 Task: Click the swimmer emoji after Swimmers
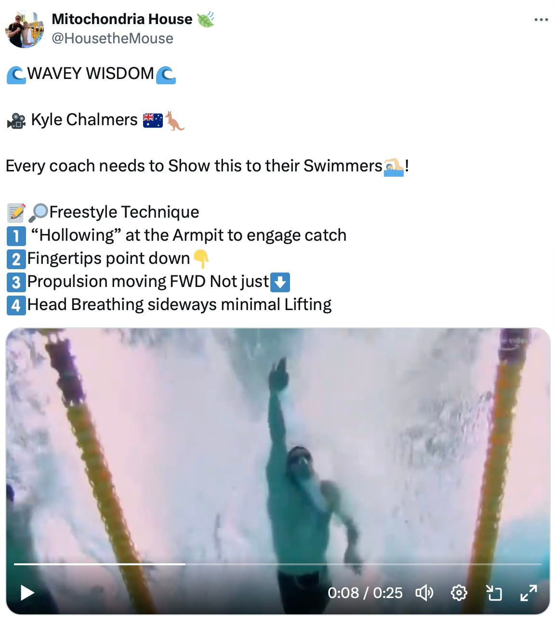tap(394, 167)
